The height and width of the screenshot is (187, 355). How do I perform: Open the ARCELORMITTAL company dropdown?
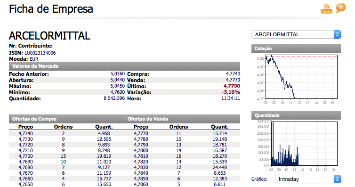point(296,34)
